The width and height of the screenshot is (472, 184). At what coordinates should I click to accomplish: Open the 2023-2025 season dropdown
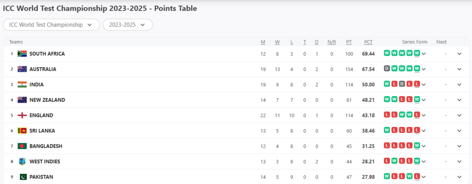click(128, 25)
